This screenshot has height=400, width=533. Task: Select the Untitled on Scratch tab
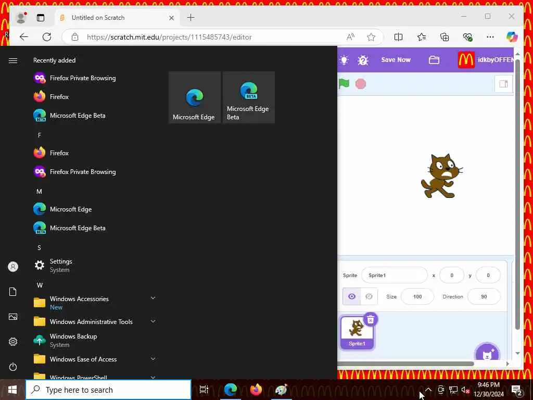pos(117,18)
